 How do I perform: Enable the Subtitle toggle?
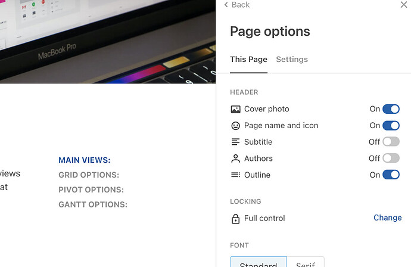[x=391, y=142]
